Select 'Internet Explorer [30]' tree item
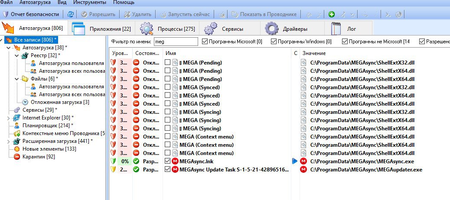This screenshot has height=200, width=450. [48, 118]
